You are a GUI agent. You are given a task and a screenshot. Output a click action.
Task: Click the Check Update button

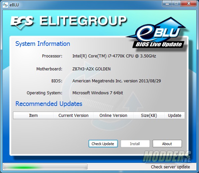pos(103,143)
